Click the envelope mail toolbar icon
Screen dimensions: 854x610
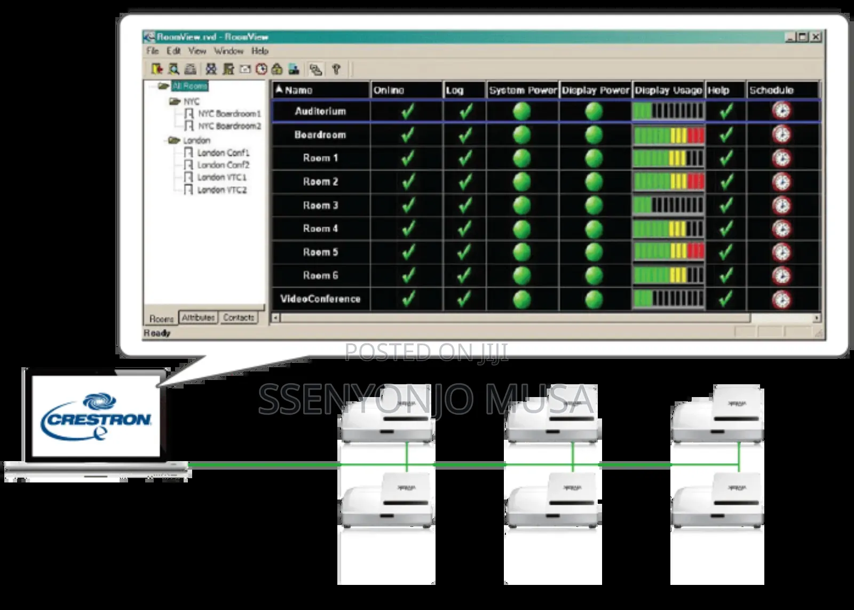245,69
